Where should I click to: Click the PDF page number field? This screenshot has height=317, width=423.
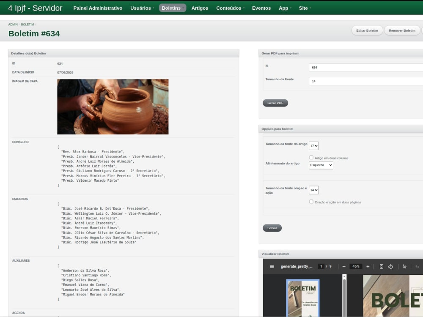click(321, 266)
